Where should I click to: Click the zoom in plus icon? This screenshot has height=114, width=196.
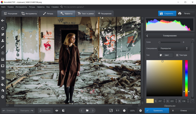tap(140, 111)
